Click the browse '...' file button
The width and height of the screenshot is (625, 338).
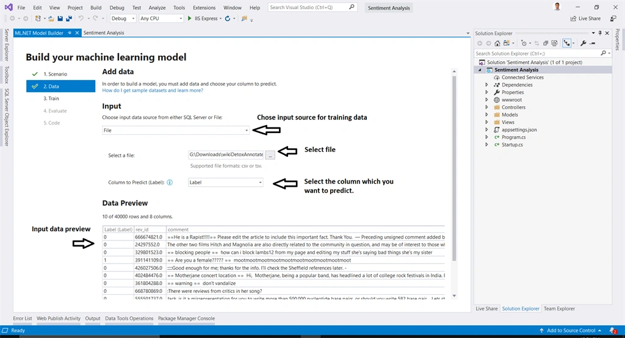(x=270, y=155)
